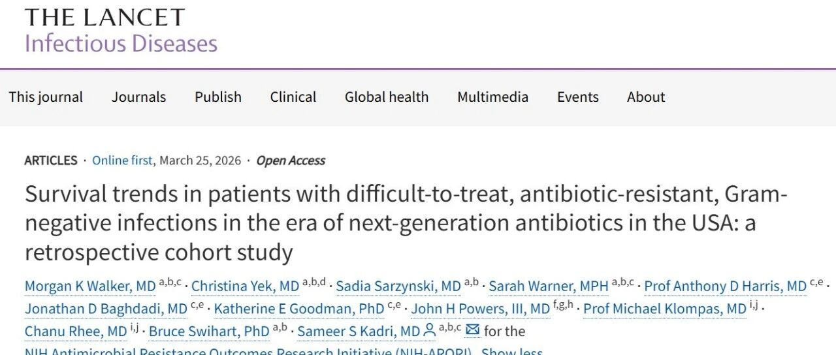Click the person icon beside Sameer S Kadri

429,331
